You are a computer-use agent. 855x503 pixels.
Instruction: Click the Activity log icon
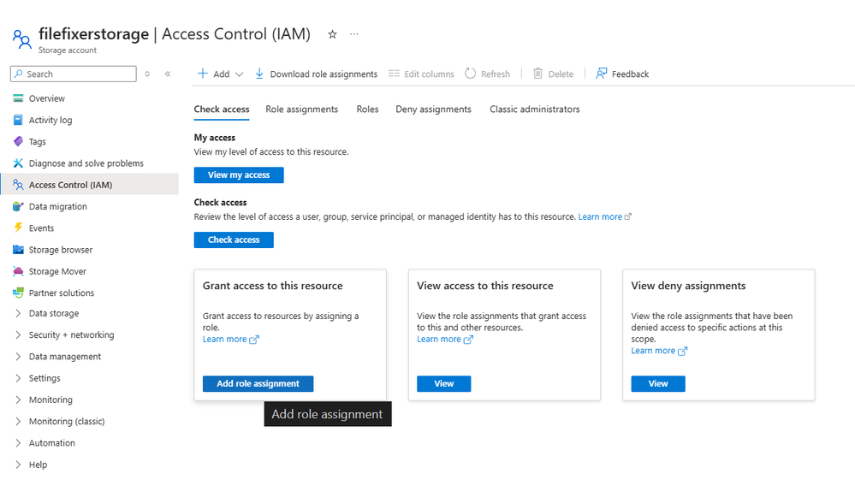18,120
